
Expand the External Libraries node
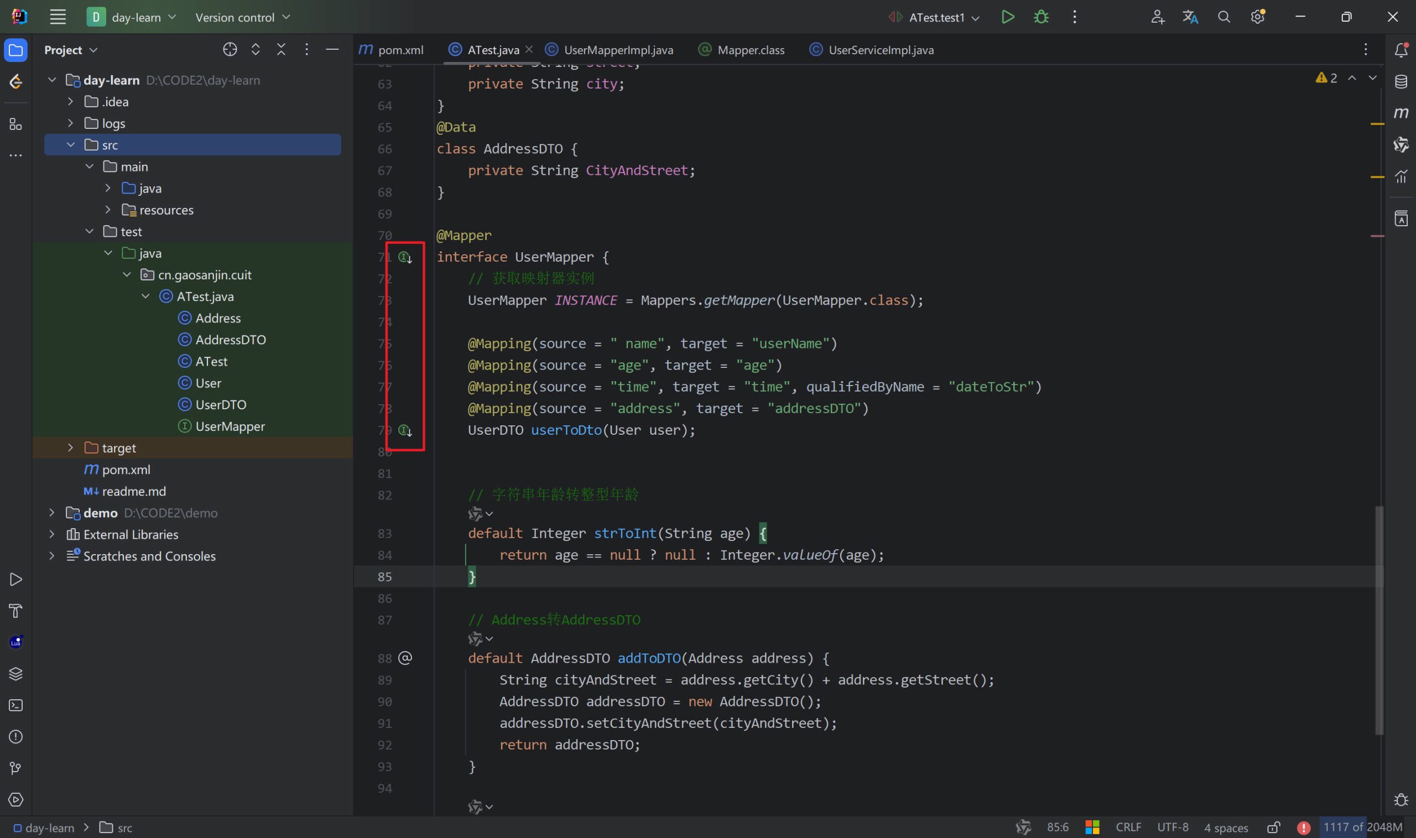[x=52, y=534]
